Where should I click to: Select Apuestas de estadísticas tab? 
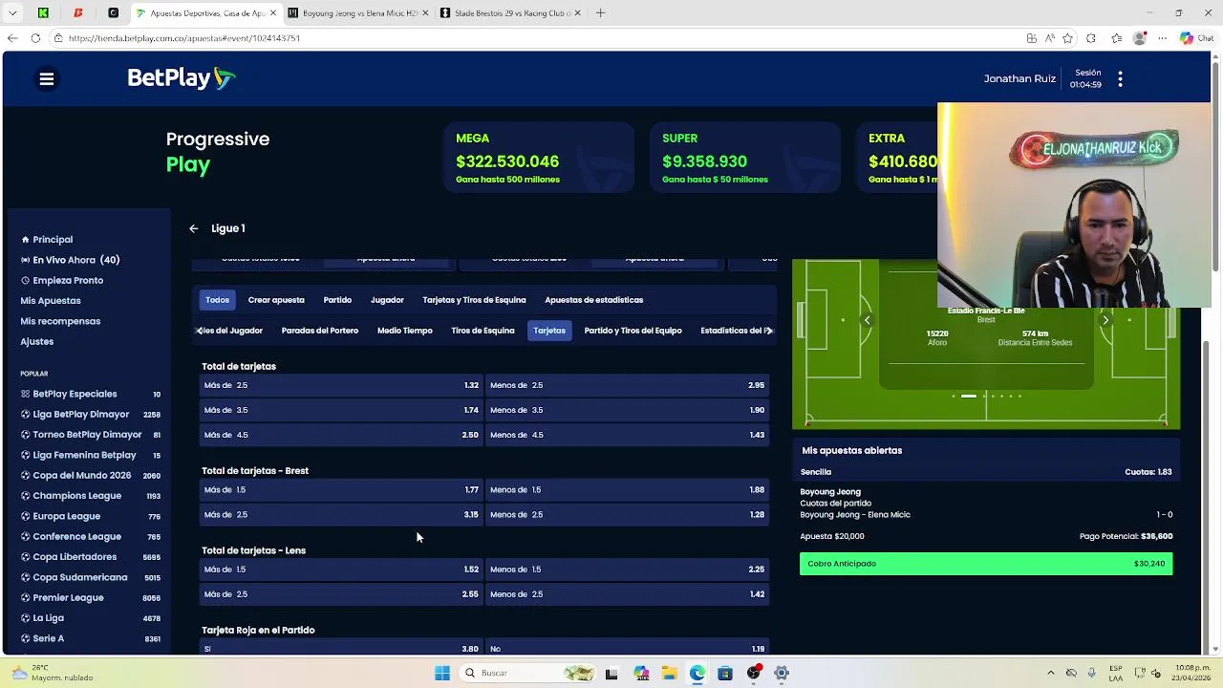[x=593, y=300]
